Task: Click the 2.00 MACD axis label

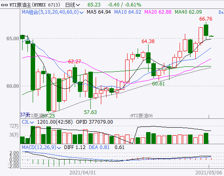Action: (x=14, y=153)
